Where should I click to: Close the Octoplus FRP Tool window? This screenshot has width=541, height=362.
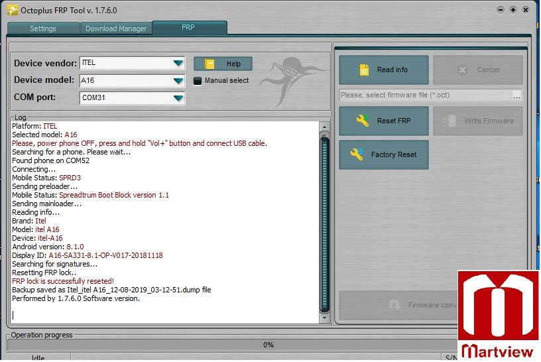(526, 10)
